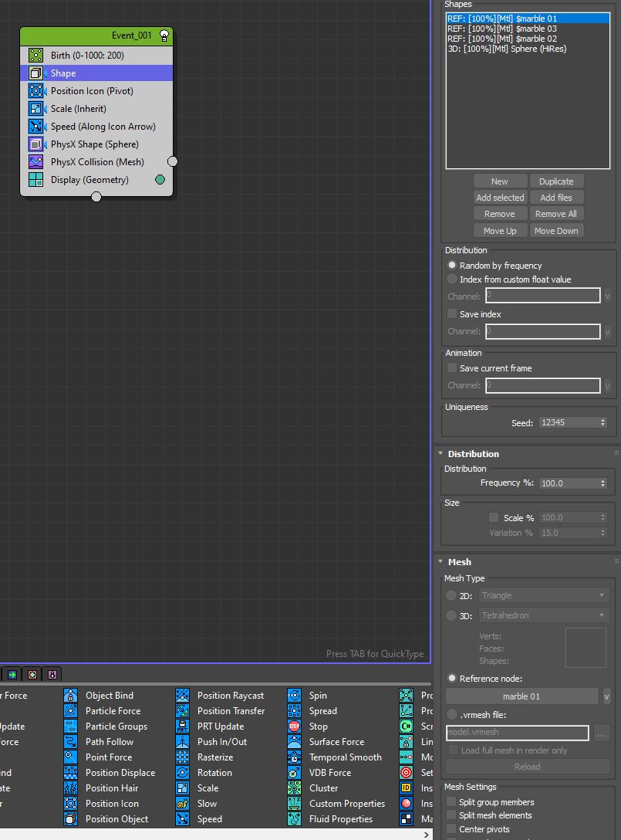Click the Display (Geometry) operator icon
This screenshot has width=621, height=840.
35,180
